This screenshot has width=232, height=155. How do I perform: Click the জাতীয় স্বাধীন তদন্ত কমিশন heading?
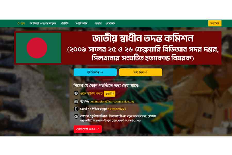[x=143, y=38]
